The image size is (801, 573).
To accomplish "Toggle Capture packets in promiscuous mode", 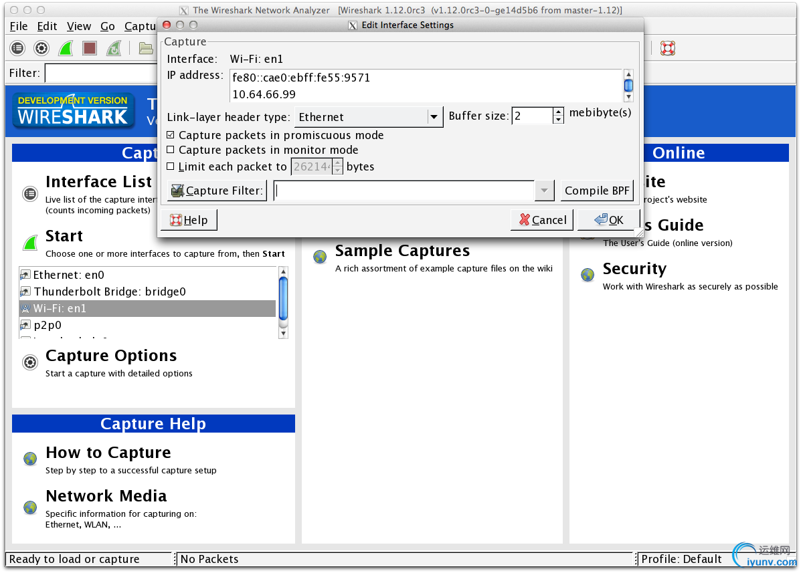I will pyautogui.click(x=171, y=135).
